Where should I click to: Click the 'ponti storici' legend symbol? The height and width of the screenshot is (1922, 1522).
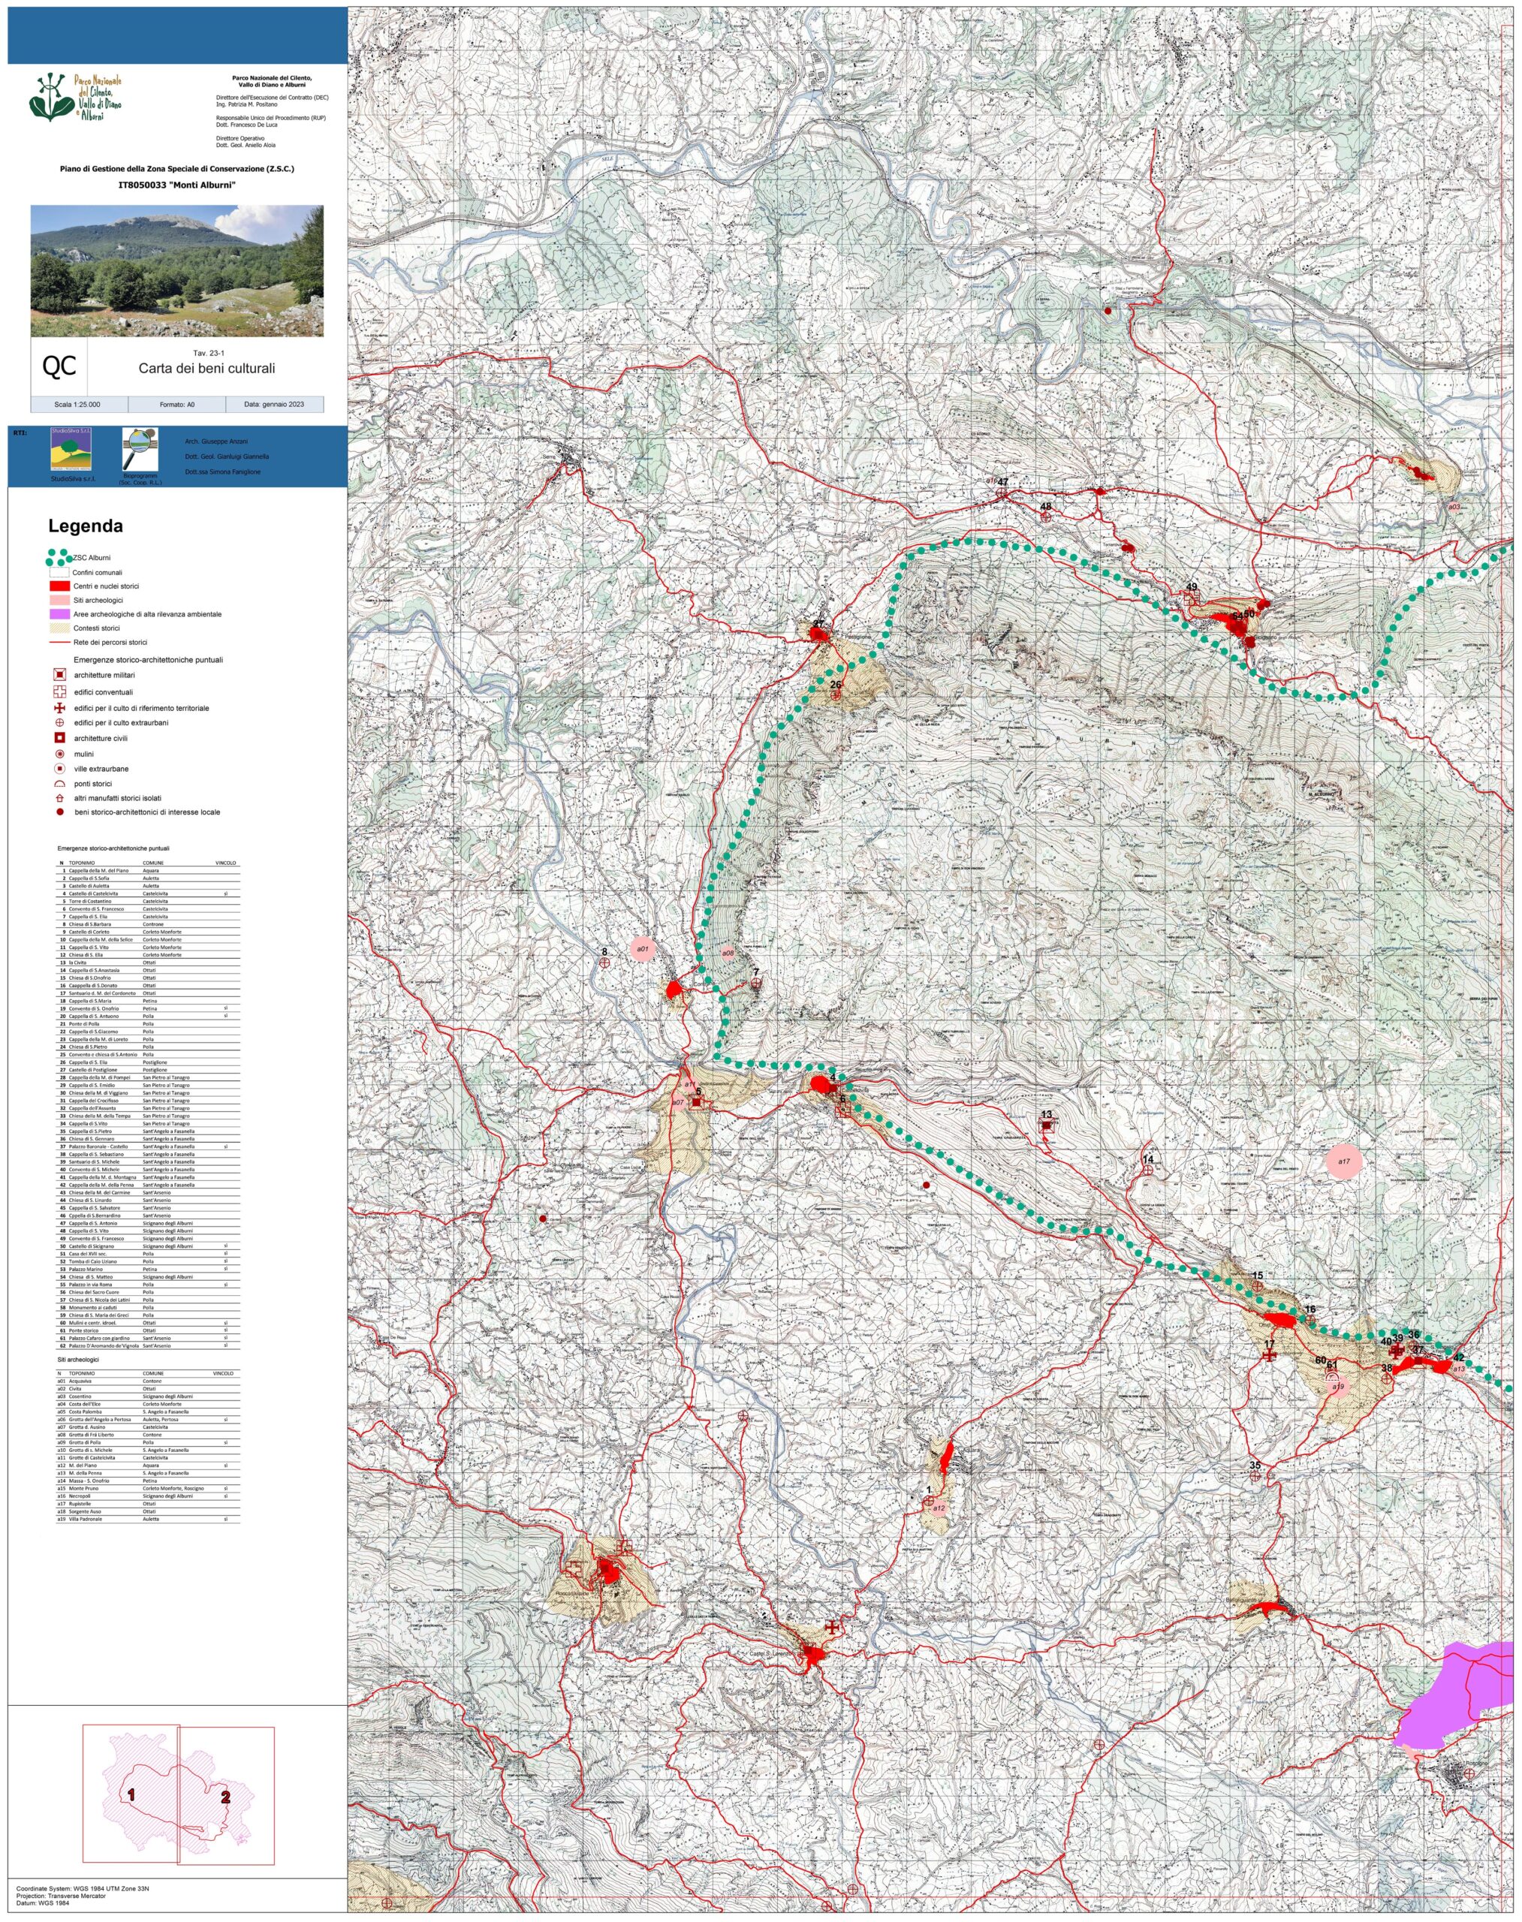coord(60,783)
